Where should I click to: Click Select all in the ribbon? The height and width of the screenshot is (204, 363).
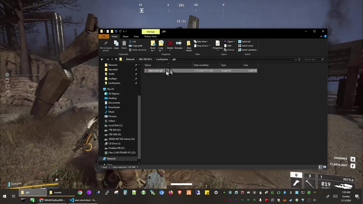pyautogui.click(x=244, y=41)
